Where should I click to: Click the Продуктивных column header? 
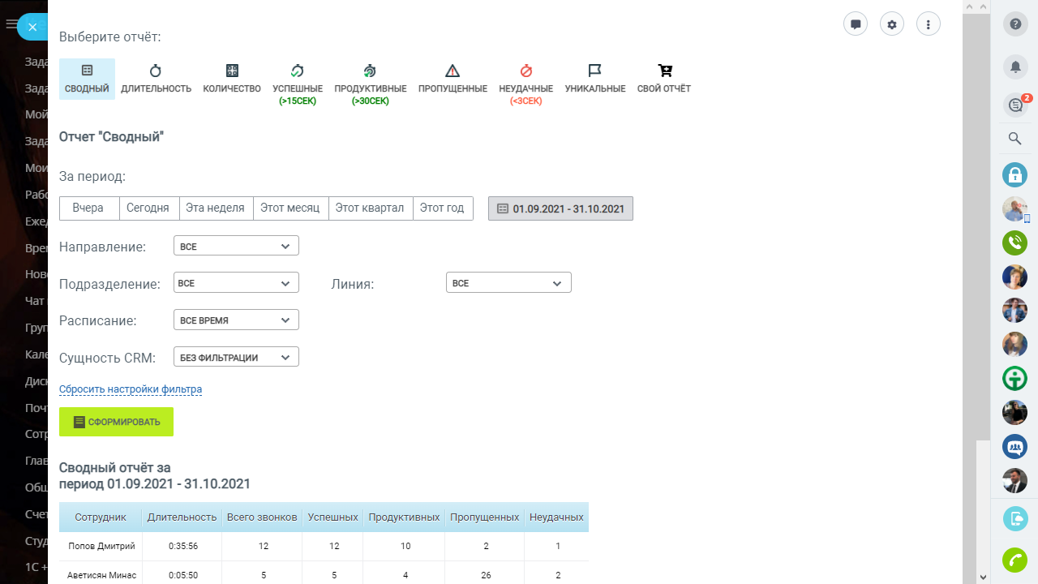coord(404,517)
